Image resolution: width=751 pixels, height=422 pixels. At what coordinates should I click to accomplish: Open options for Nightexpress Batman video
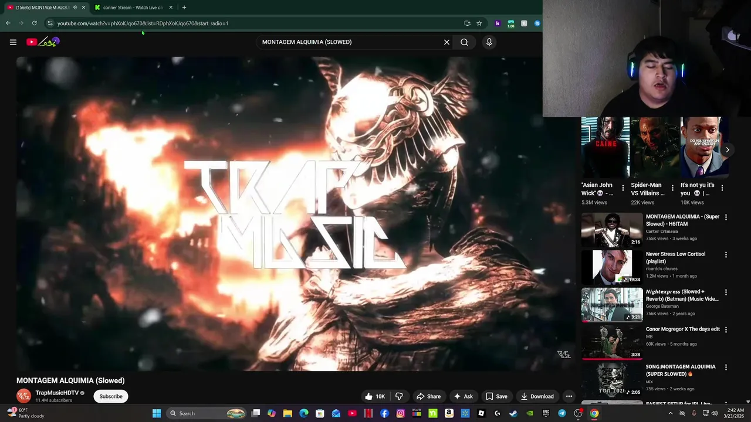726,292
